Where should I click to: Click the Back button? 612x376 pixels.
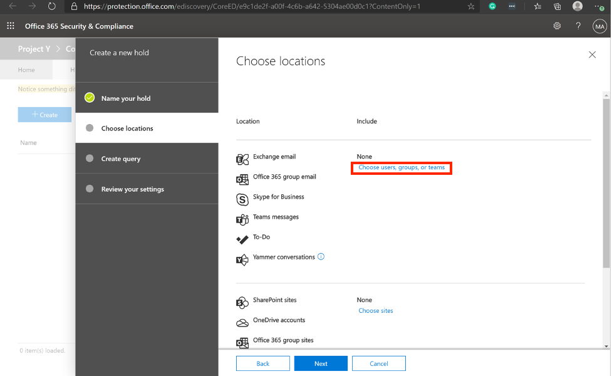click(262, 363)
